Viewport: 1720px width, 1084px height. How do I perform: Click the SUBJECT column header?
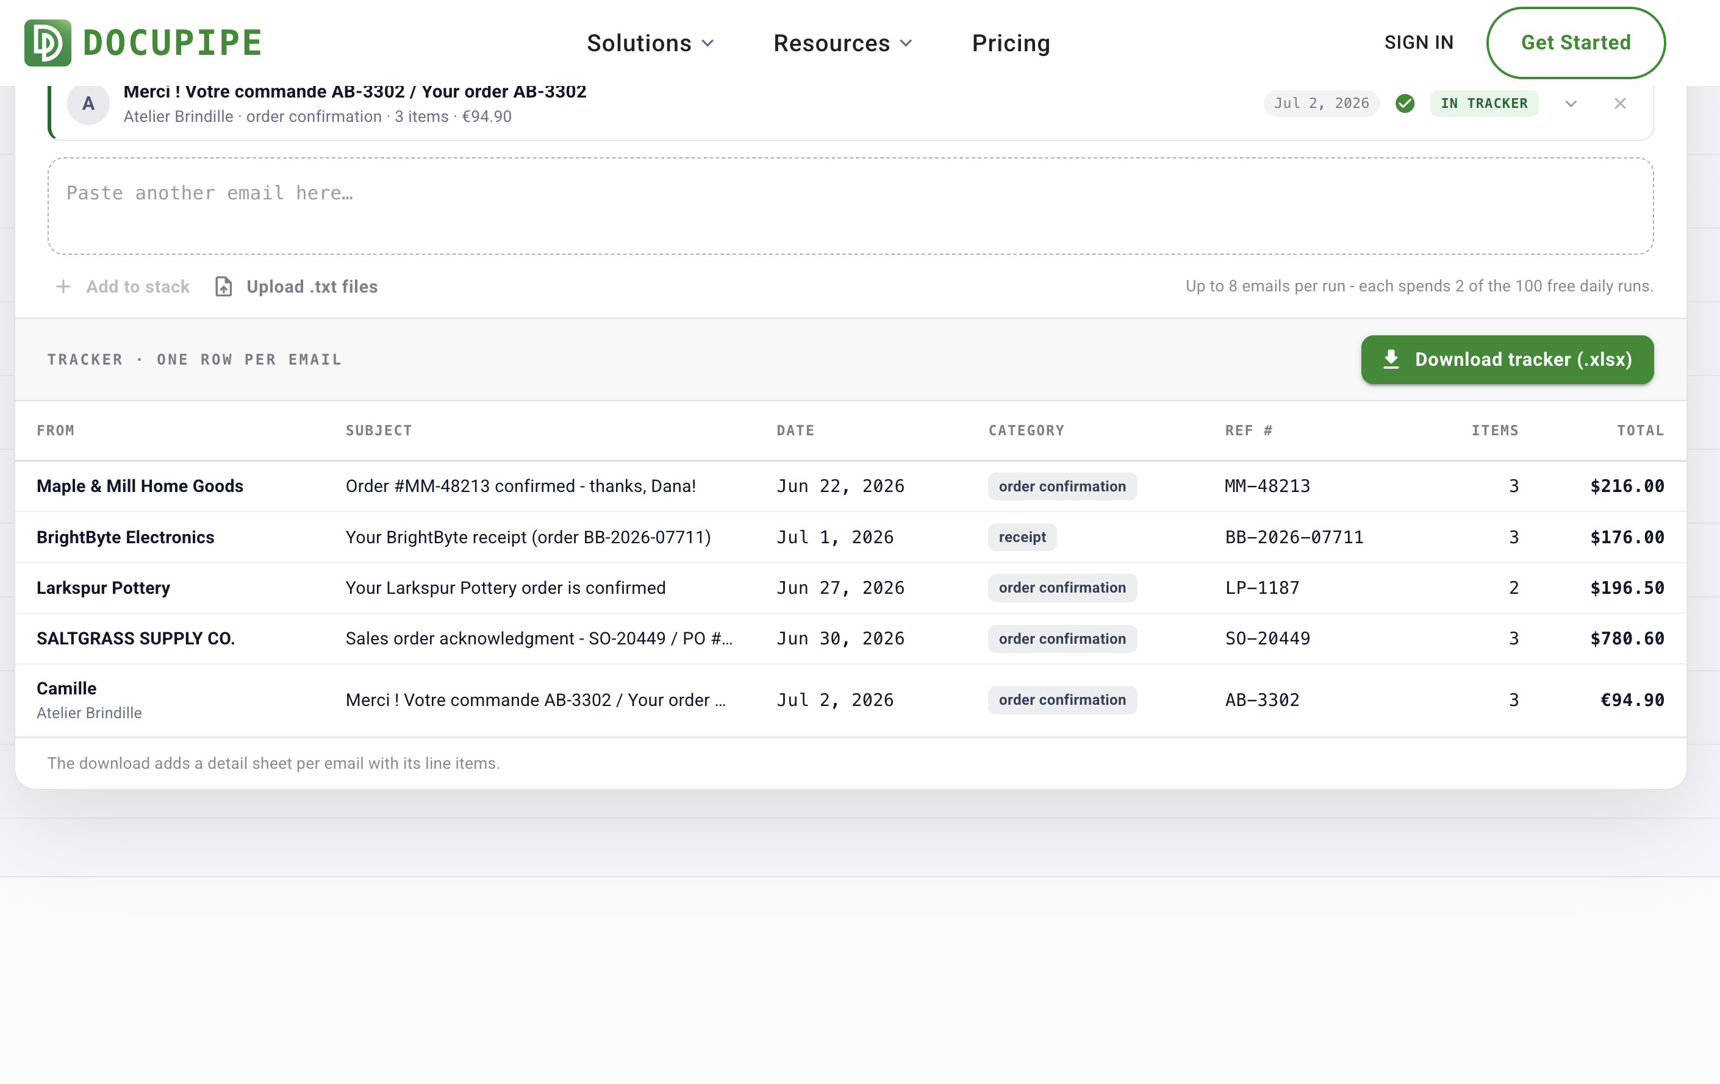tap(379, 430)
